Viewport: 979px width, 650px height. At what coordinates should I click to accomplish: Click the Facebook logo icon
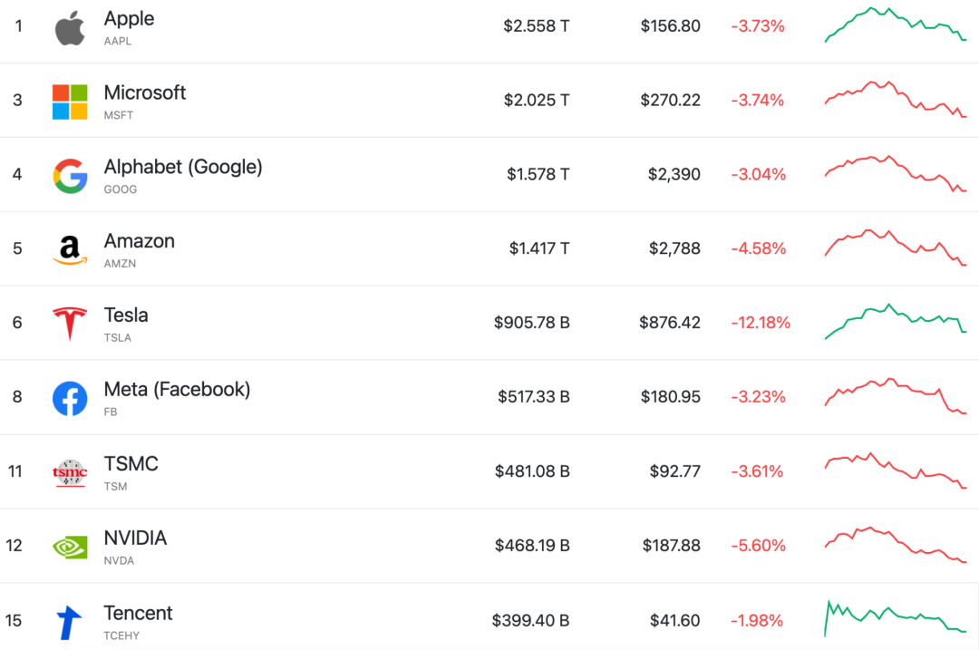[70, 398]
